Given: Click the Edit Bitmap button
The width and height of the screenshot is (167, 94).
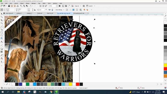Looking at the screenshot, I should click(x=67, y=10).
